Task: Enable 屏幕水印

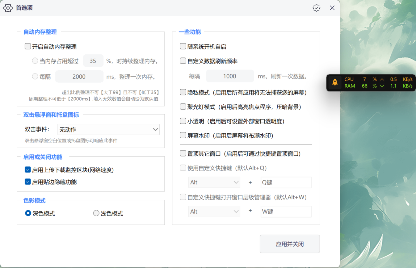Action: coord(183,135)
